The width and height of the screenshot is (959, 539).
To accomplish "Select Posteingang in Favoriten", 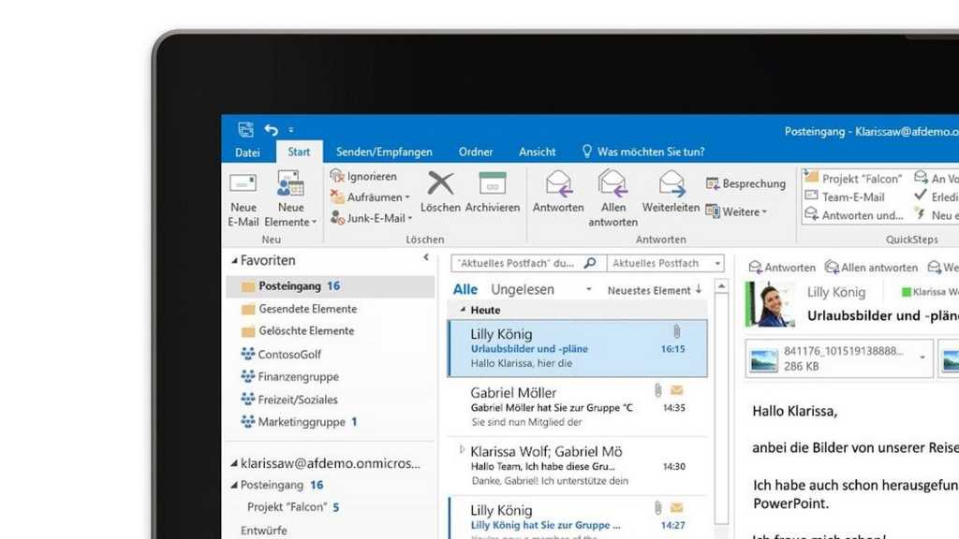I will [x=331, y=286].
